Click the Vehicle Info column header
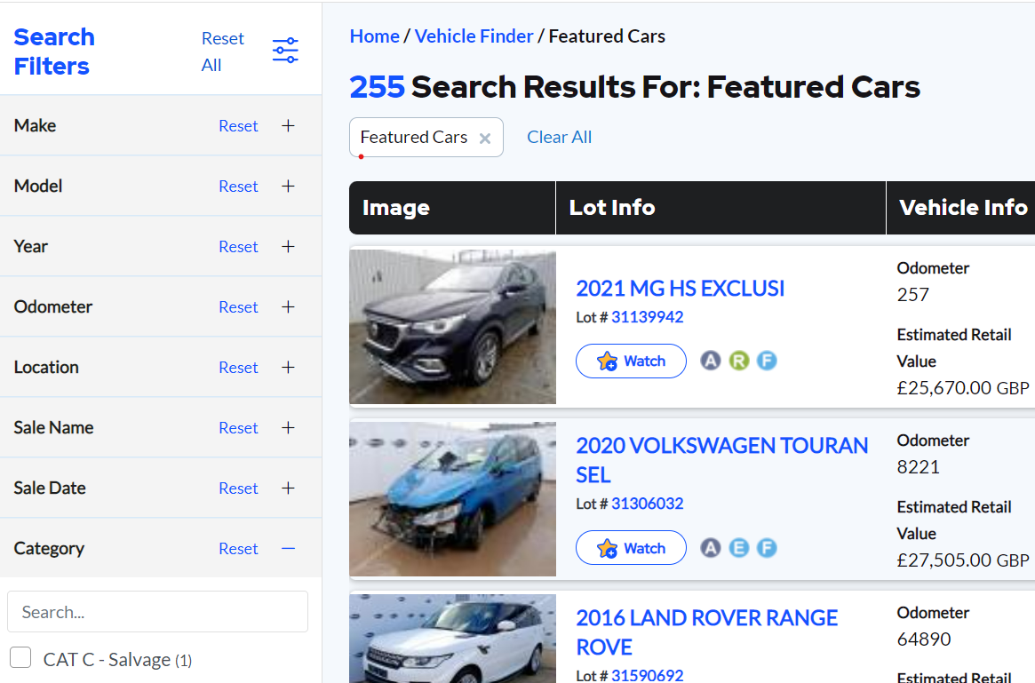The image size is (1035, 683). tap(963, 208)
